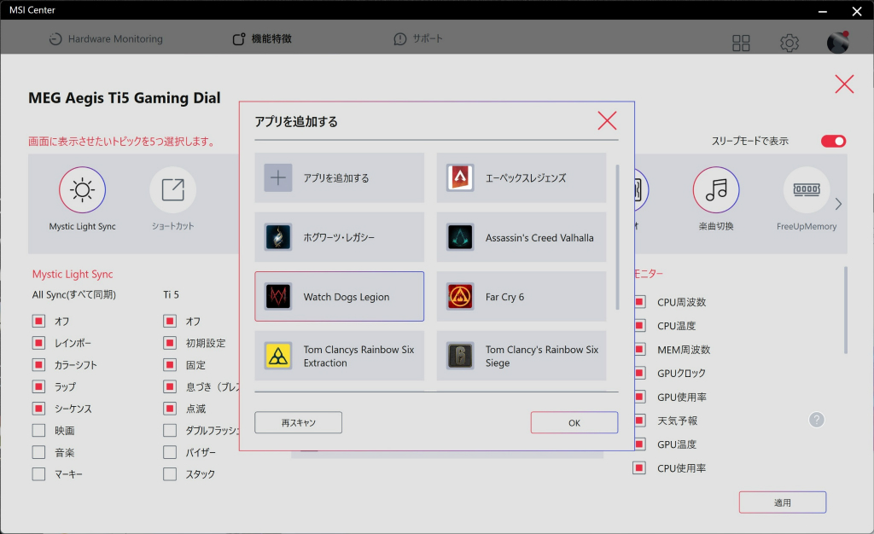Uncheck All Sync オフ checkbox
Image resolution: width=874 pixels, height=534 pixels.
(38, 322)
